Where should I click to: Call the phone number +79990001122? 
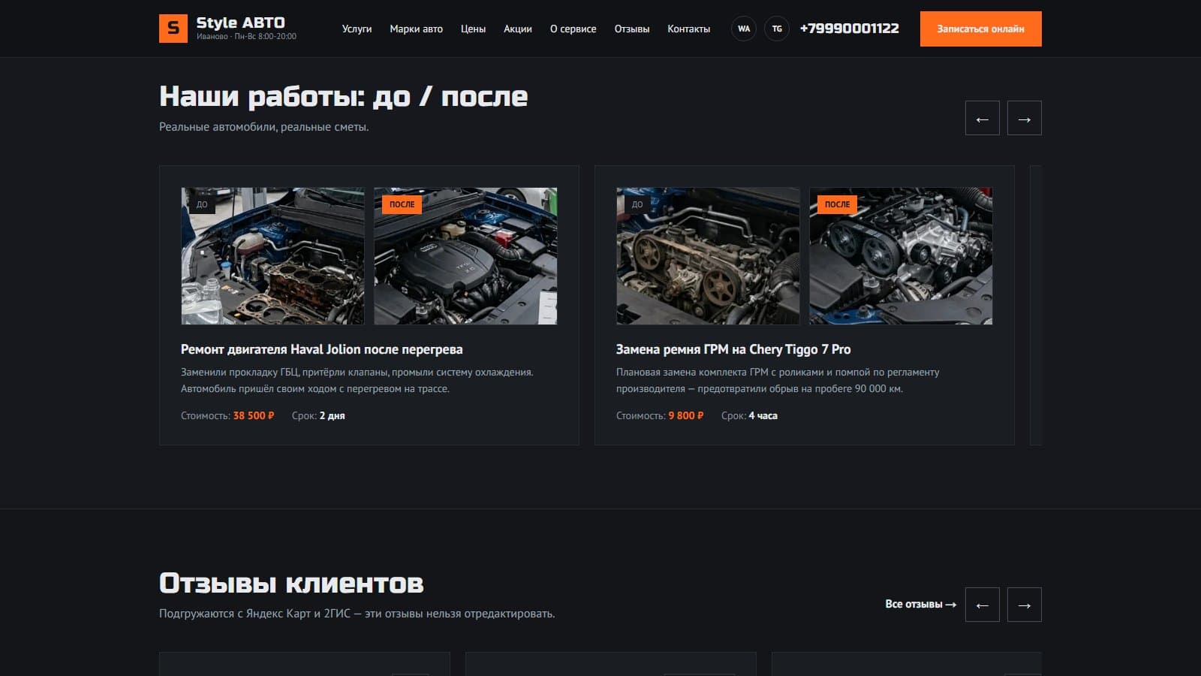click(849, 29)
